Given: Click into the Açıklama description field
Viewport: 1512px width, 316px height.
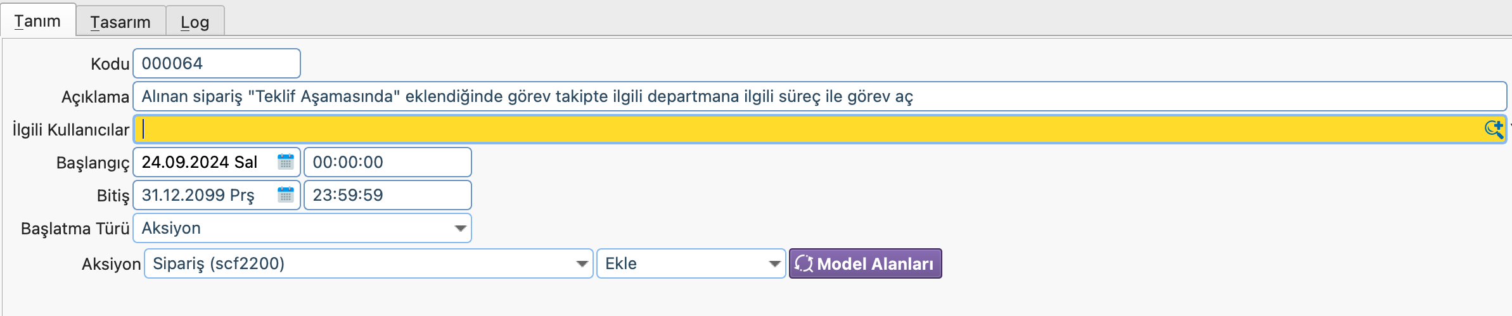Looking at the screenshot, I should pos(817,96).
